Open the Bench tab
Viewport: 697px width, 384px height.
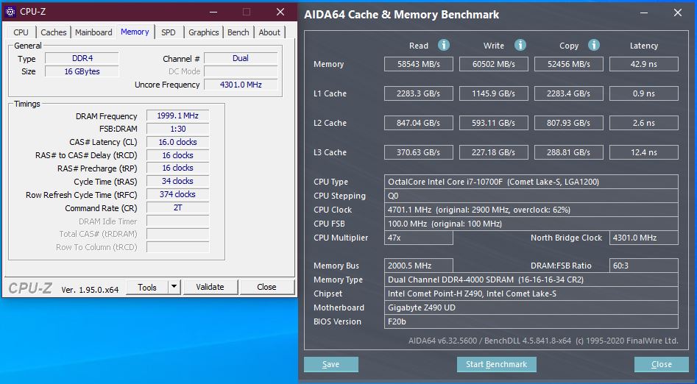pos(238,32)
